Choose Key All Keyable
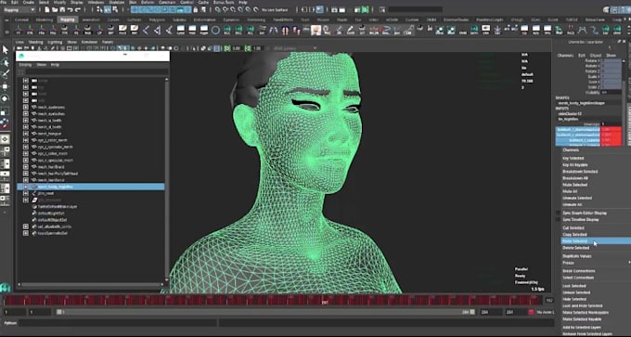The width and height of the screenshot is (631, 337). pyautogui.click(x=575, y=165)
